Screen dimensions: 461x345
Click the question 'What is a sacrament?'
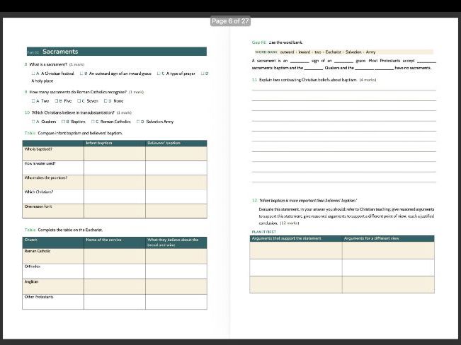point(48,64)
